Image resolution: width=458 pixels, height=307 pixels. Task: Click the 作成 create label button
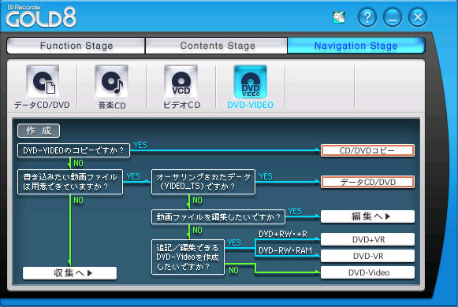click(x=39, y=131)
